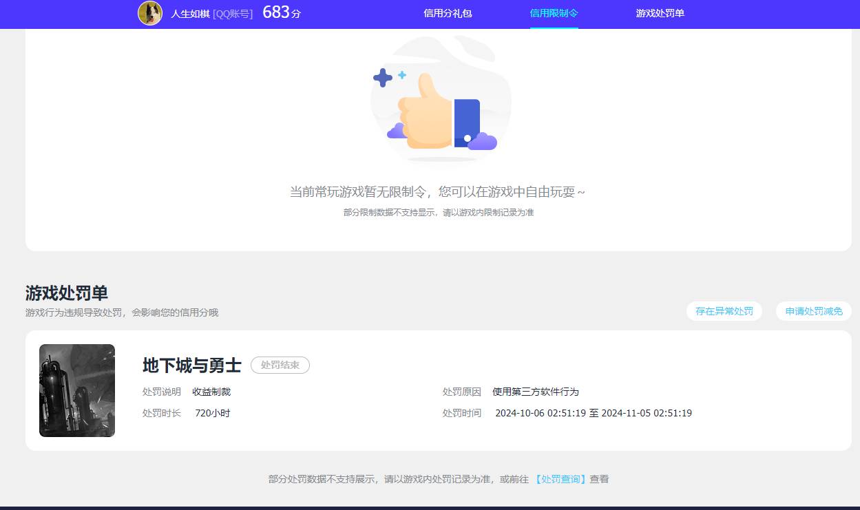Click the 存在异常处罚 button
This screenshot has height=510, width=860.
(724, 311)
